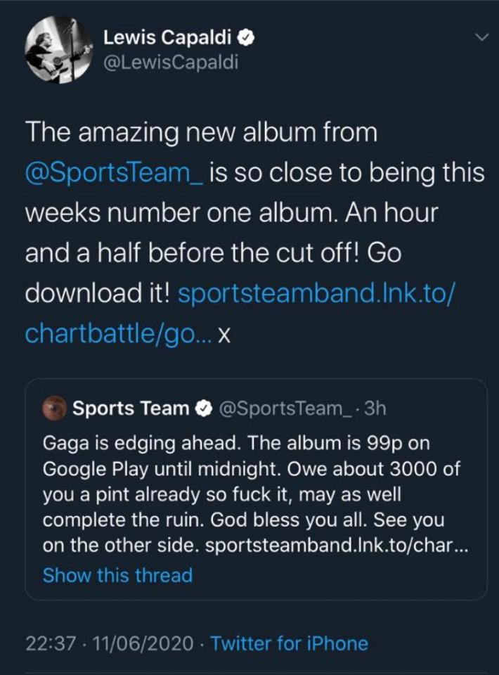The image size is (499, 675).
Task: Click the 3h timestamp on quoted tweet
Action: coord(377,408)
